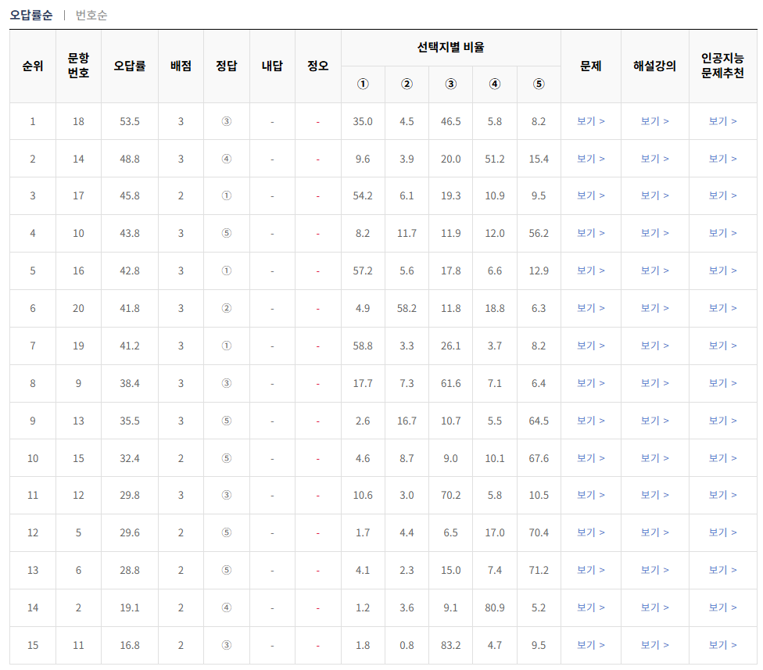Select the 오답률순 sorting tab
763x670 pixels.
click(x=31, y=14)
